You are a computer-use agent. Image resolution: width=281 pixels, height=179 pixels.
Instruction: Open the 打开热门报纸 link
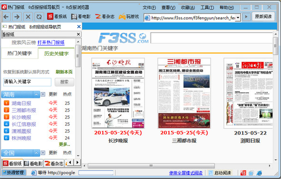51,43
